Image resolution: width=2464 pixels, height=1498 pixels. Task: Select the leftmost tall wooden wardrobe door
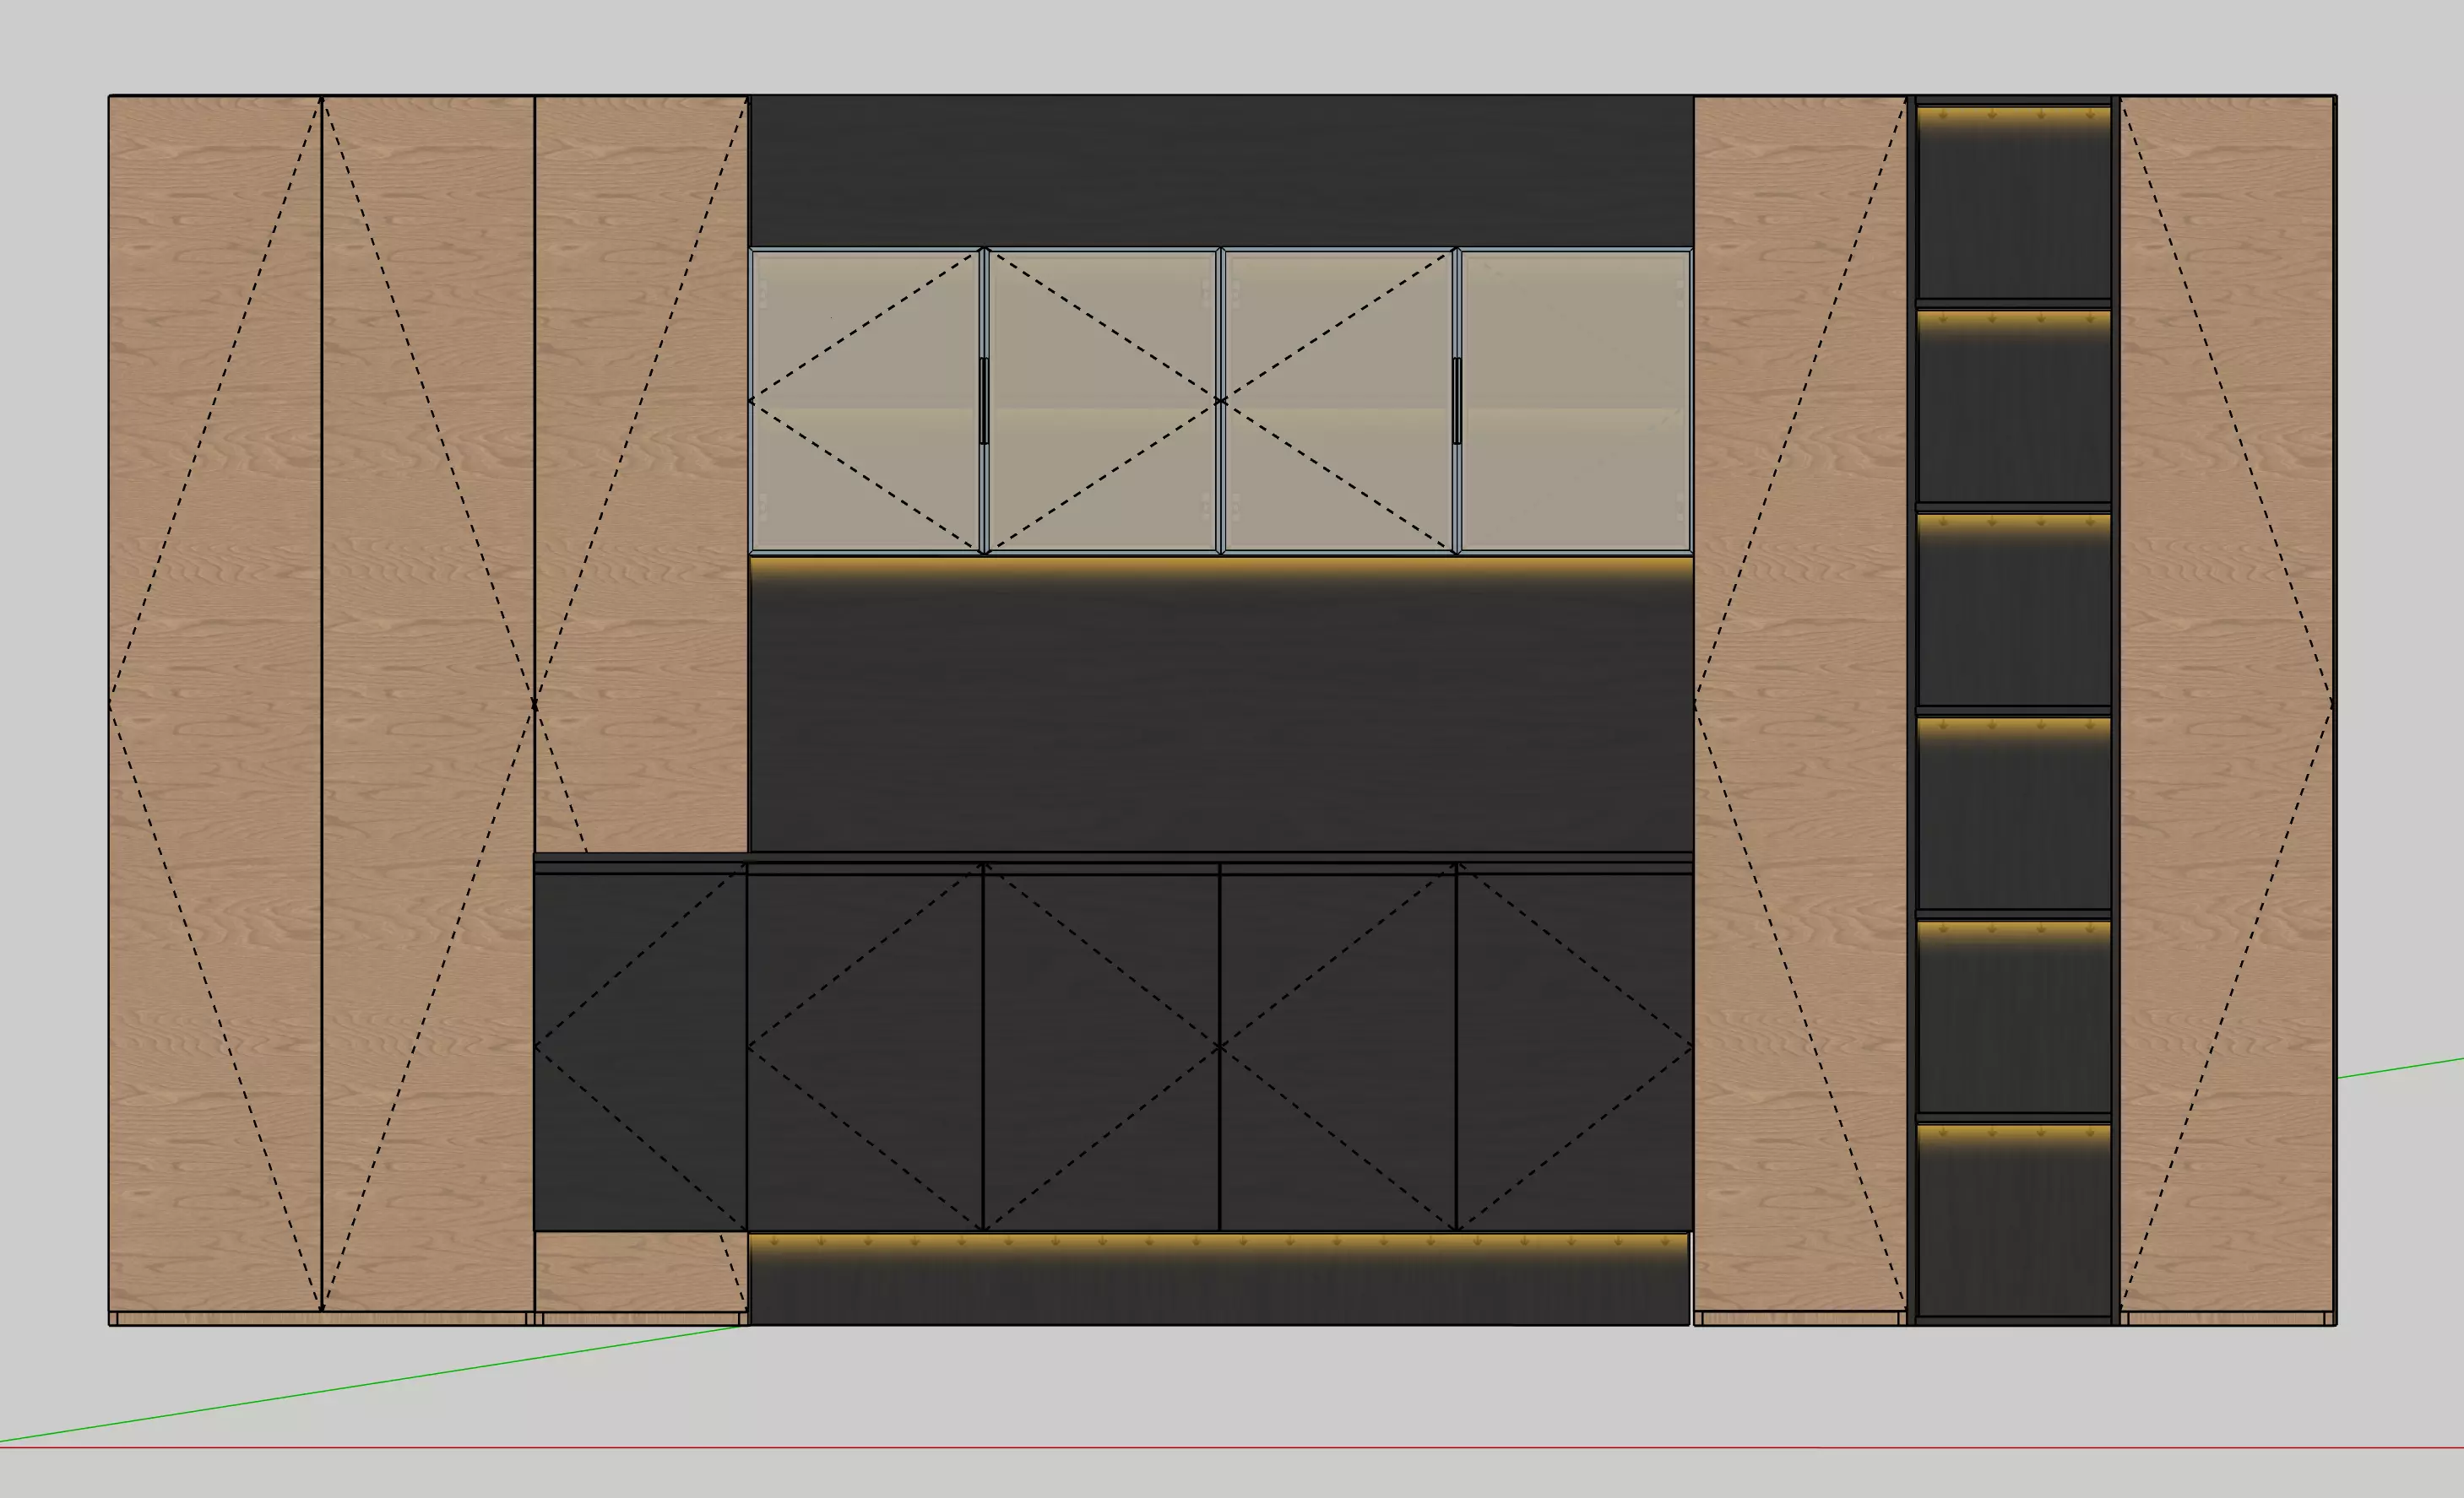pos(215,704)
